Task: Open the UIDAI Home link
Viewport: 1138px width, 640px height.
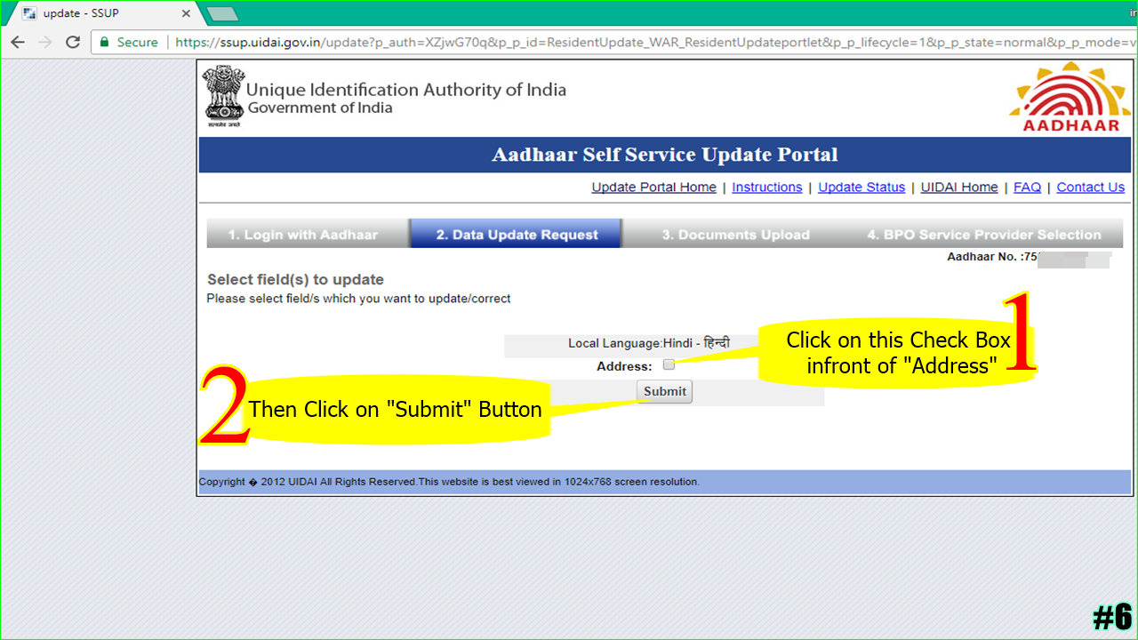Action: [959, 188]
